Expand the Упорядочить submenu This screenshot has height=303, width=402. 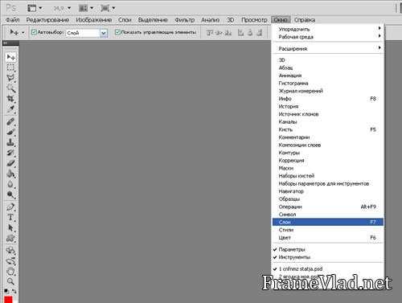click(x=328, y=29)
